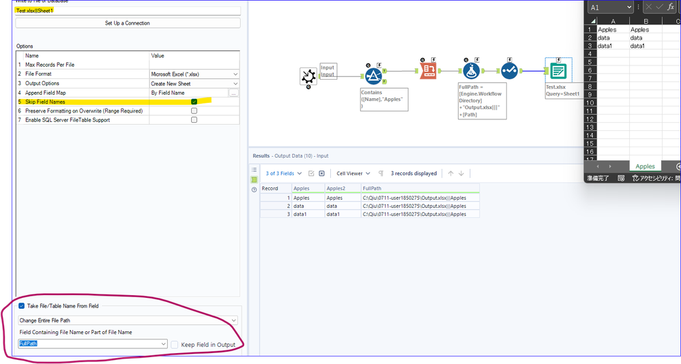
Task: Open the results messages list icon
Action: click(x=254, y=170)
